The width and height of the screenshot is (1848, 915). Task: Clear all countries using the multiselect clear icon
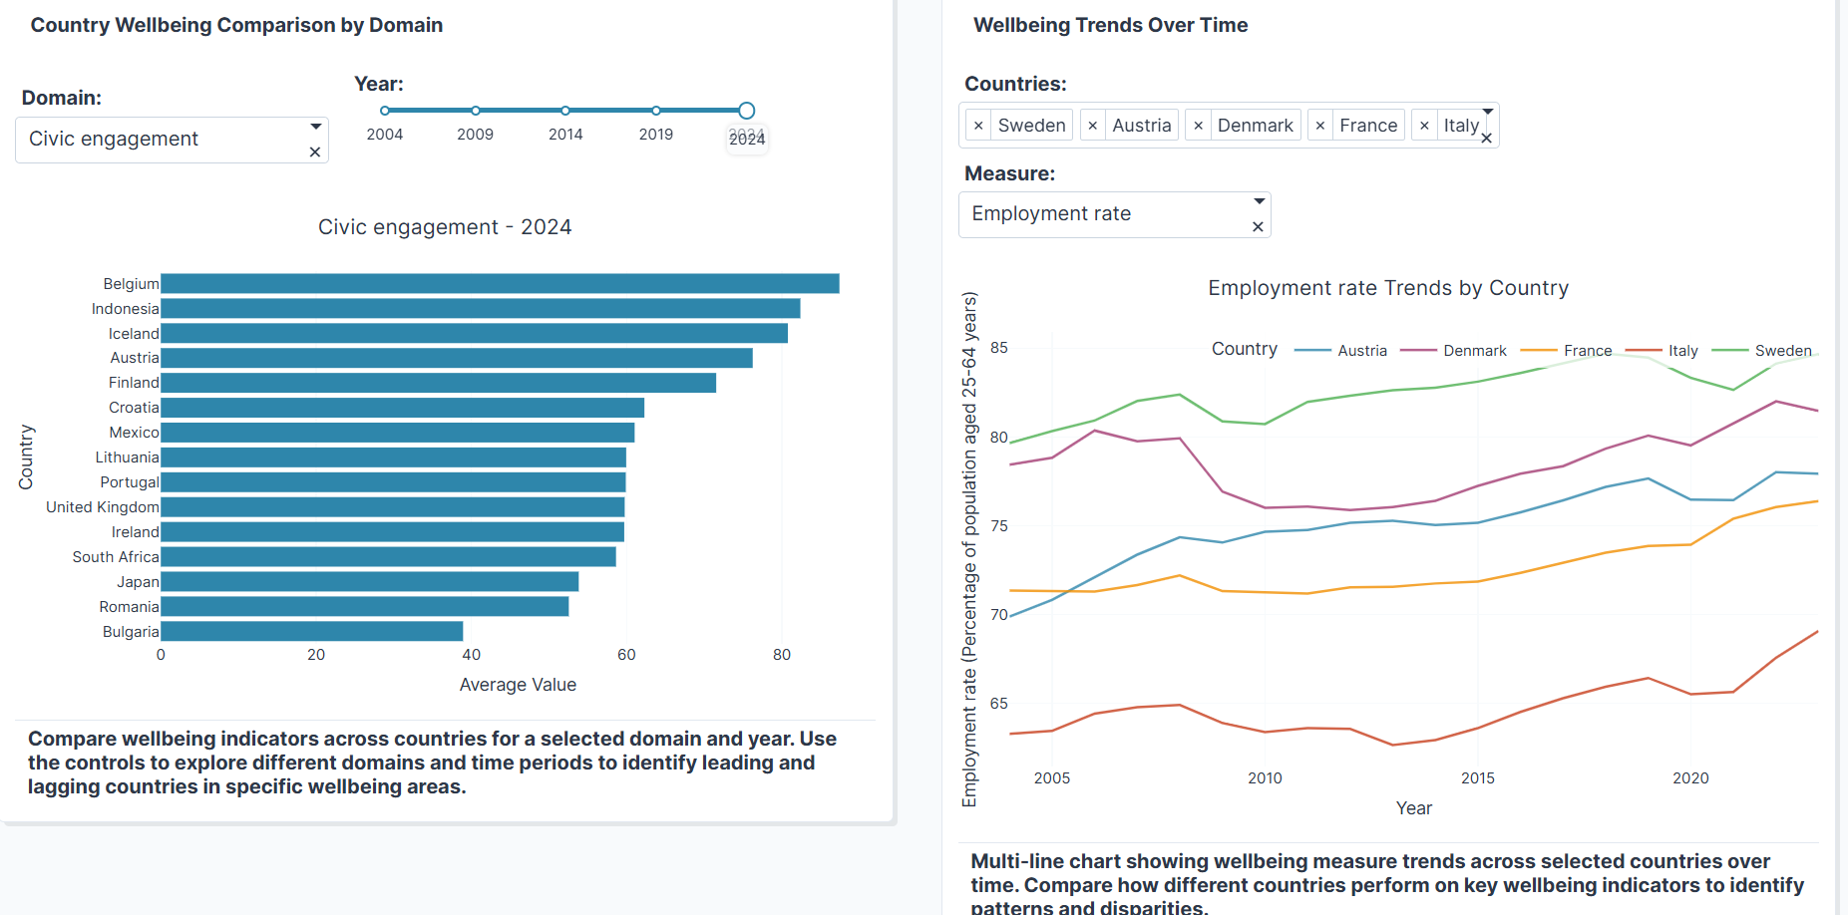pos(1486,138)
